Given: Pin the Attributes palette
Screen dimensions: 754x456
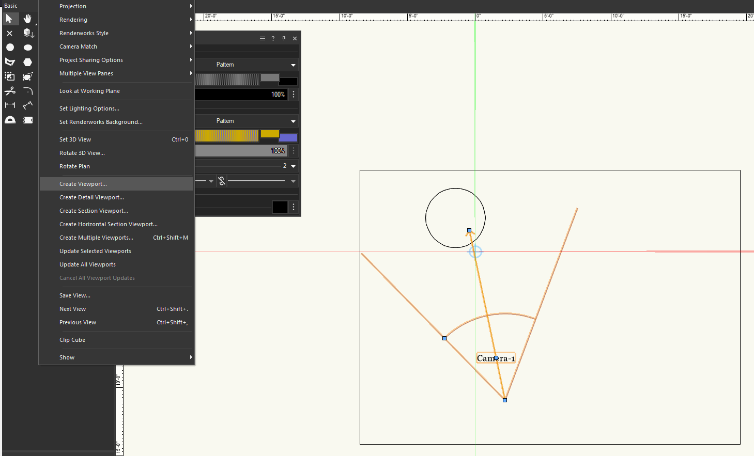Looking at the screenshot, I should click(283, 38).
